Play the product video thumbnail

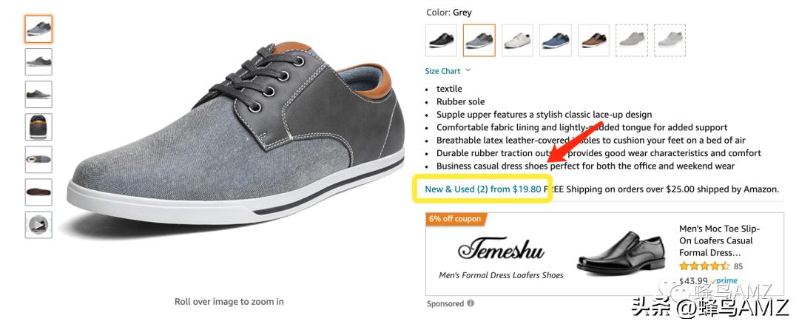(38, 225)
